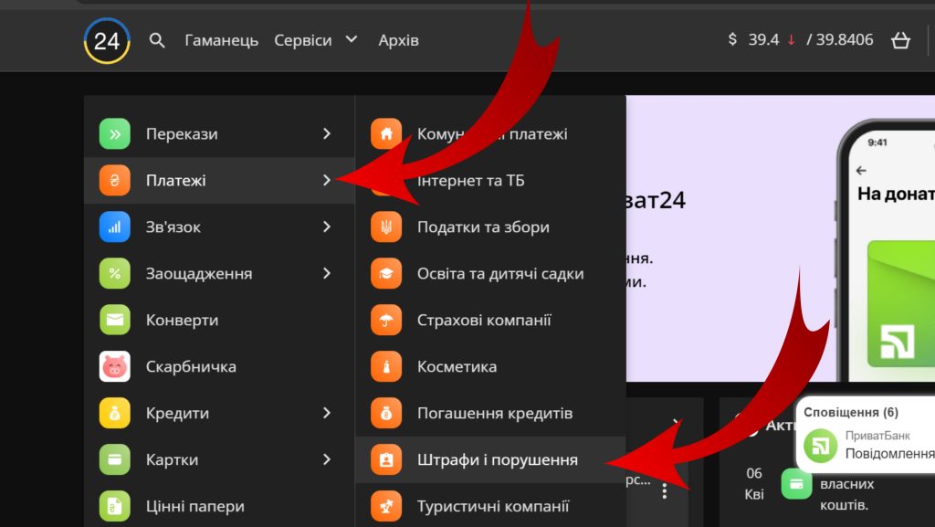The height and width of the screenshot is (527, 935).
Task: Open search with the magnifier icon
Action: 157,40
